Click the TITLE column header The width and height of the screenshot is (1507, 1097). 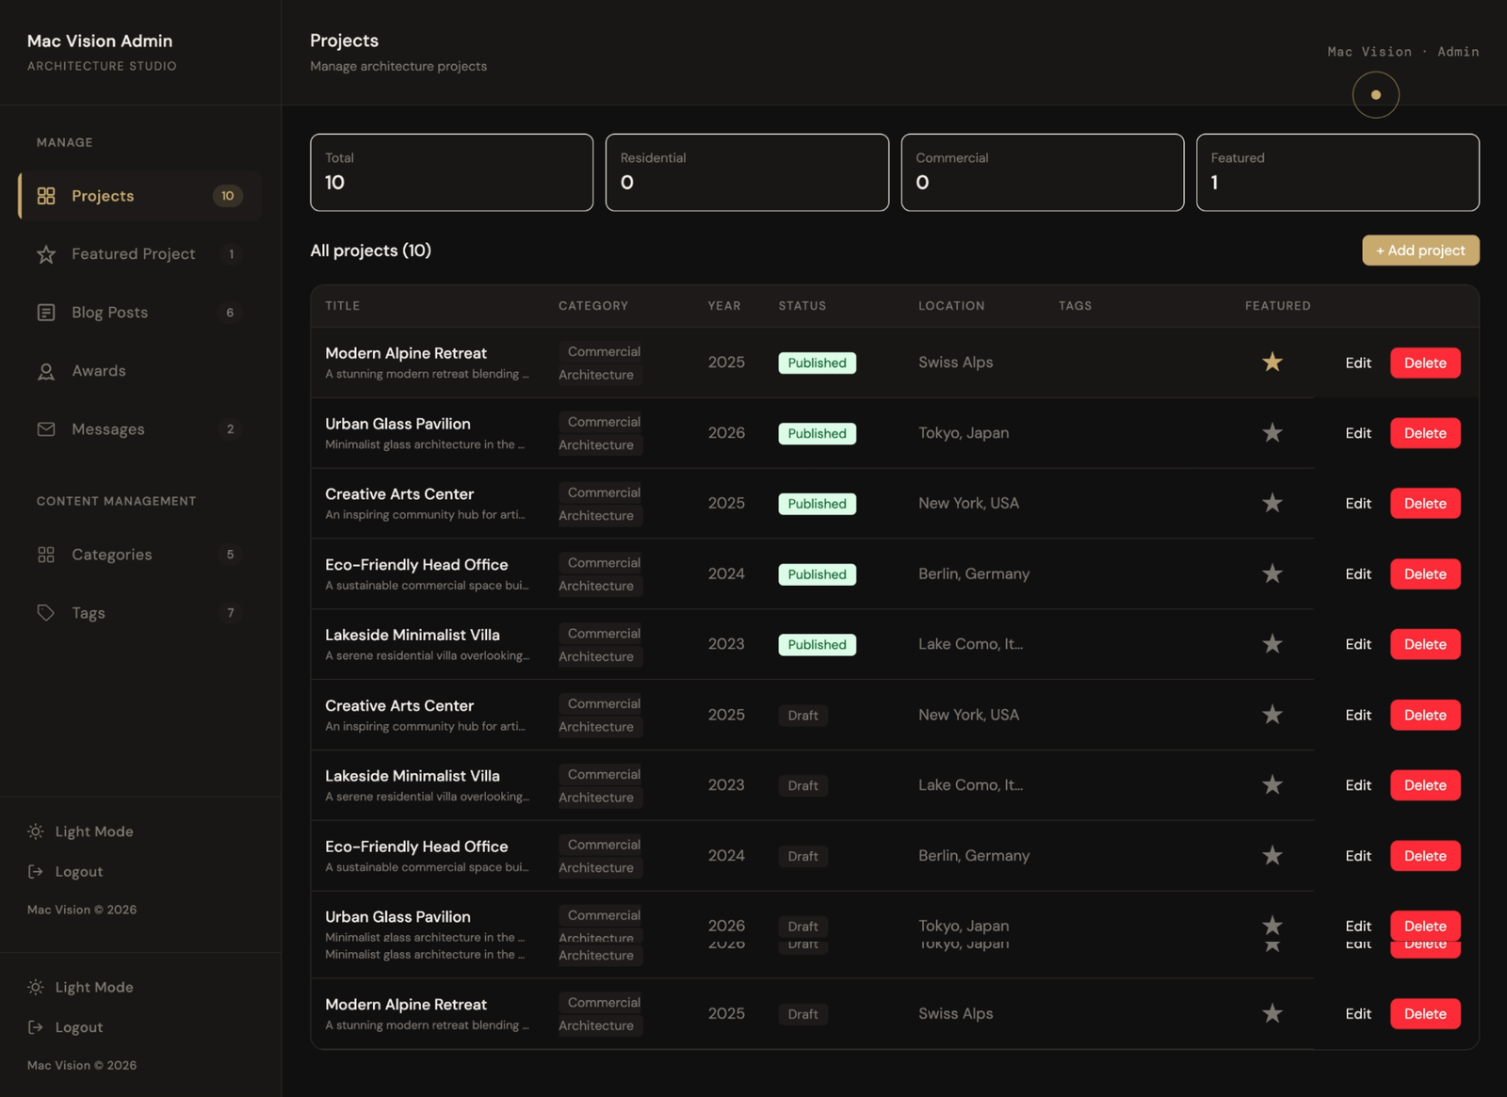(343, 306)
